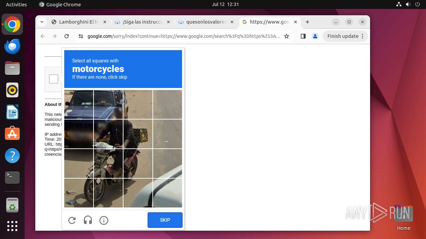Viewport: 426px width, 239px height.
Task: Launch Google Chrome from dock
Action: click(x=12, y=25)
